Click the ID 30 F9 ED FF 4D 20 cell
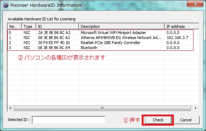Viewport: 206px width, 131px height. click(x=54, y=43)
